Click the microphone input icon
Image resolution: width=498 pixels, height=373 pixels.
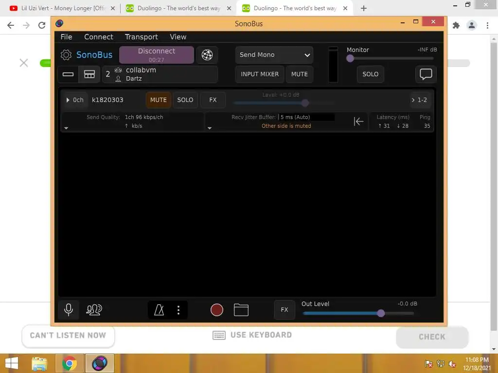(68, 309)
